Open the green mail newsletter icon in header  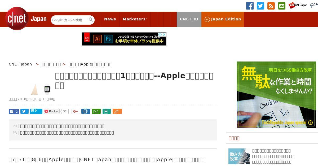point(282,6)
